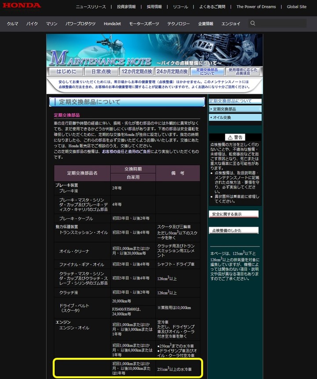Switch to 24か月定期点検 tab
This screenshot has height=379, width=317.
pyautogui.click(x=172, y=72)
